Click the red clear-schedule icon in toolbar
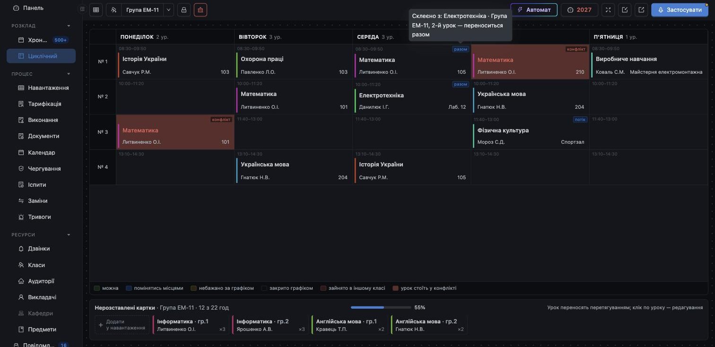This screenshot has height=347, width=715. (201, 10)
